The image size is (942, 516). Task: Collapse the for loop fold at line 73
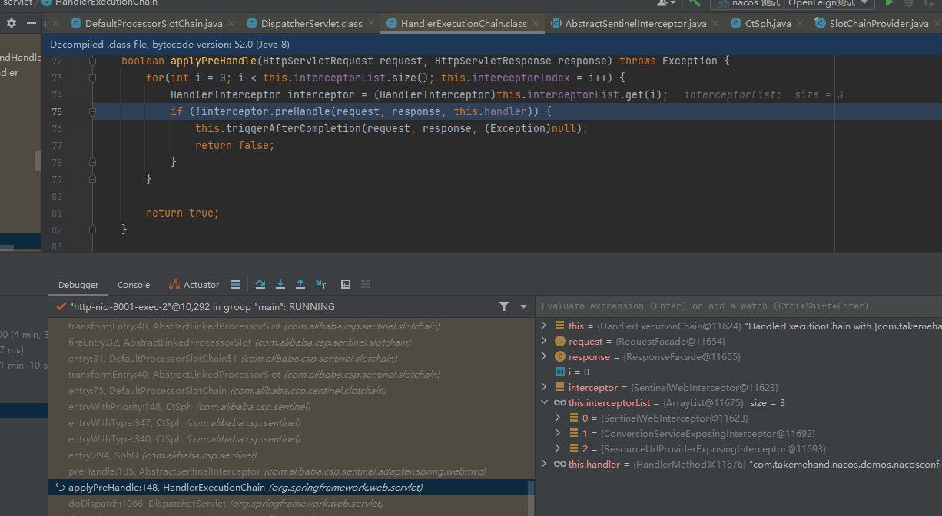pos(92,78)
